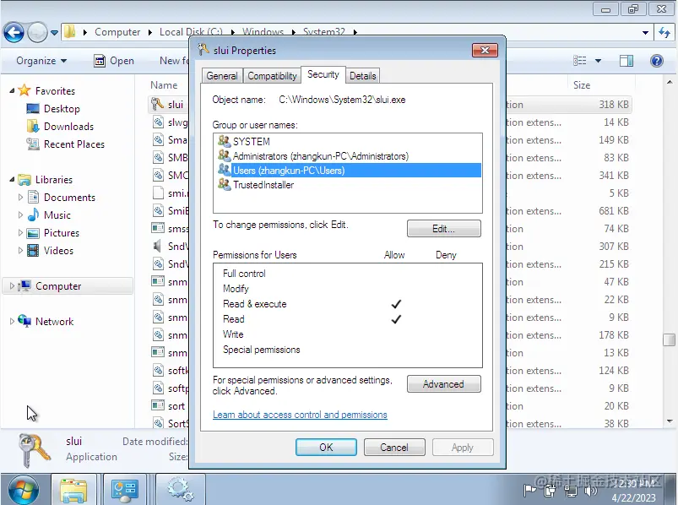Click the network tray icon
The width and height of the screenshot is (678, 505).
coord(571,491)
